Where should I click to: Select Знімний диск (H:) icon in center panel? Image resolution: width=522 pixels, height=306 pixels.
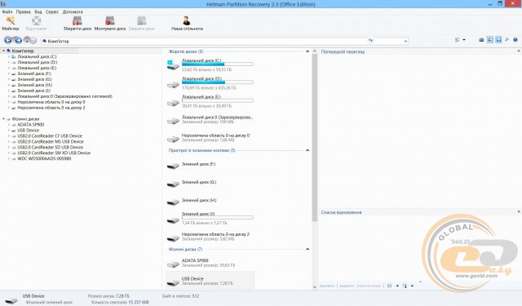173,202
